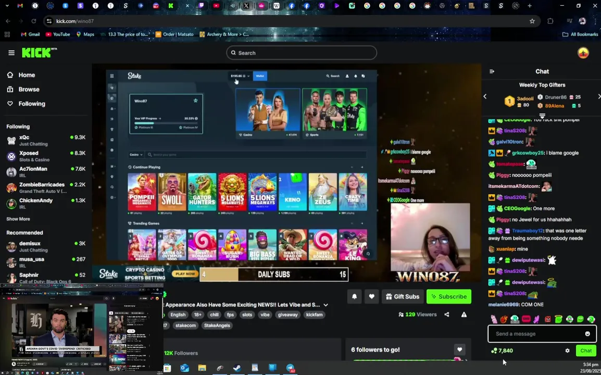
Task: Open the Order | Matsato bookmark
Action: click(174, 34)
